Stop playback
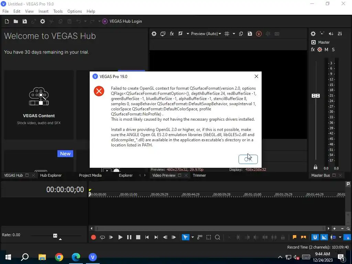 pyautogui.click(x=138, y=237)
